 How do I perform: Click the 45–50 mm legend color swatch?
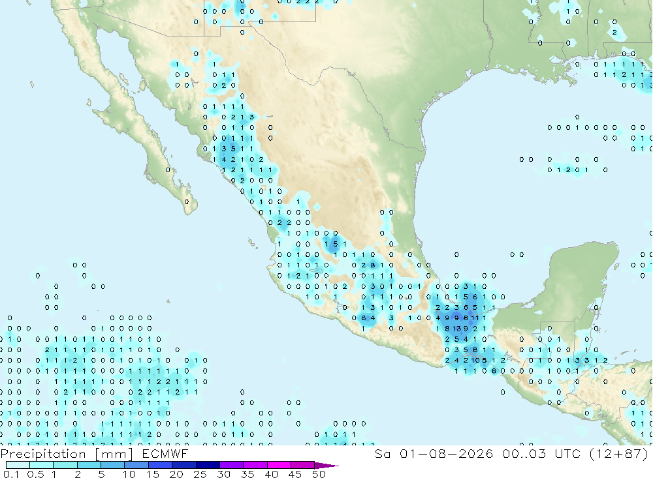302,465
